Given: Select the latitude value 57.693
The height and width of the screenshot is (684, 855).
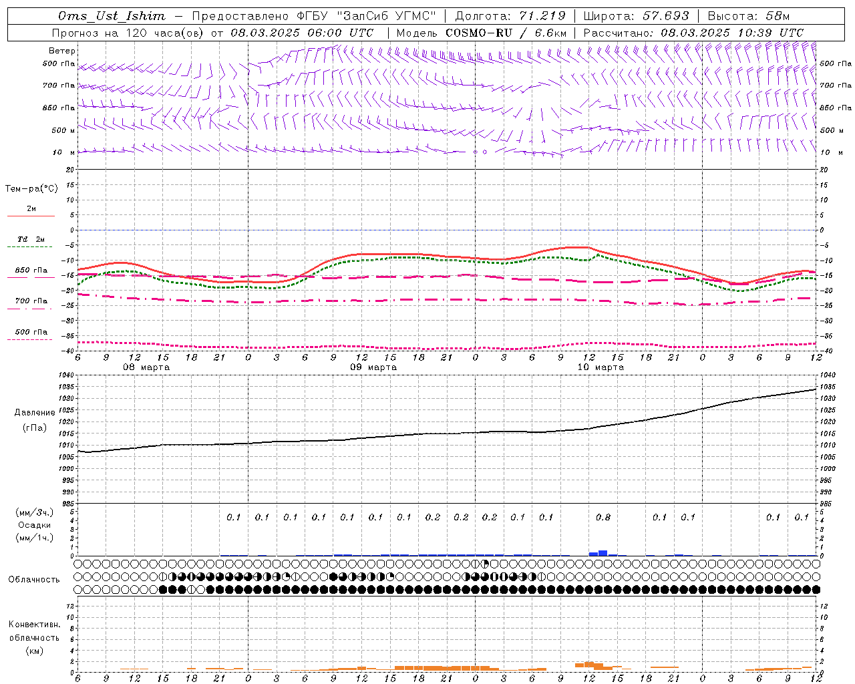Looking at the screenshot, I should pos(665,16).
